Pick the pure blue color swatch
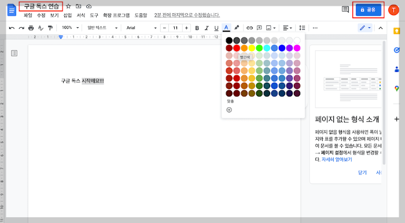405x223 pixels. [x=282, y=48]
